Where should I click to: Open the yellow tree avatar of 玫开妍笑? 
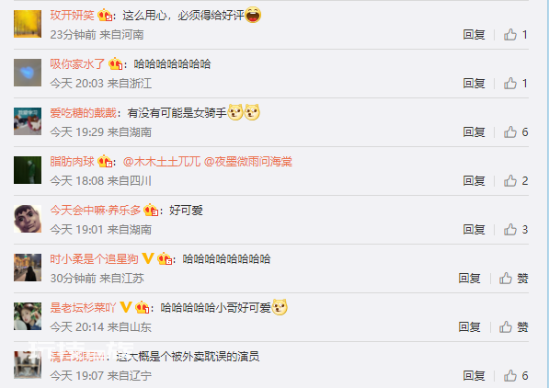point(28,24)
